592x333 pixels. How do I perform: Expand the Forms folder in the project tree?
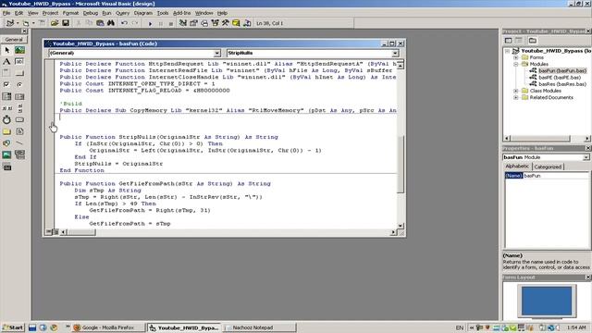click(x=516, y=57)
